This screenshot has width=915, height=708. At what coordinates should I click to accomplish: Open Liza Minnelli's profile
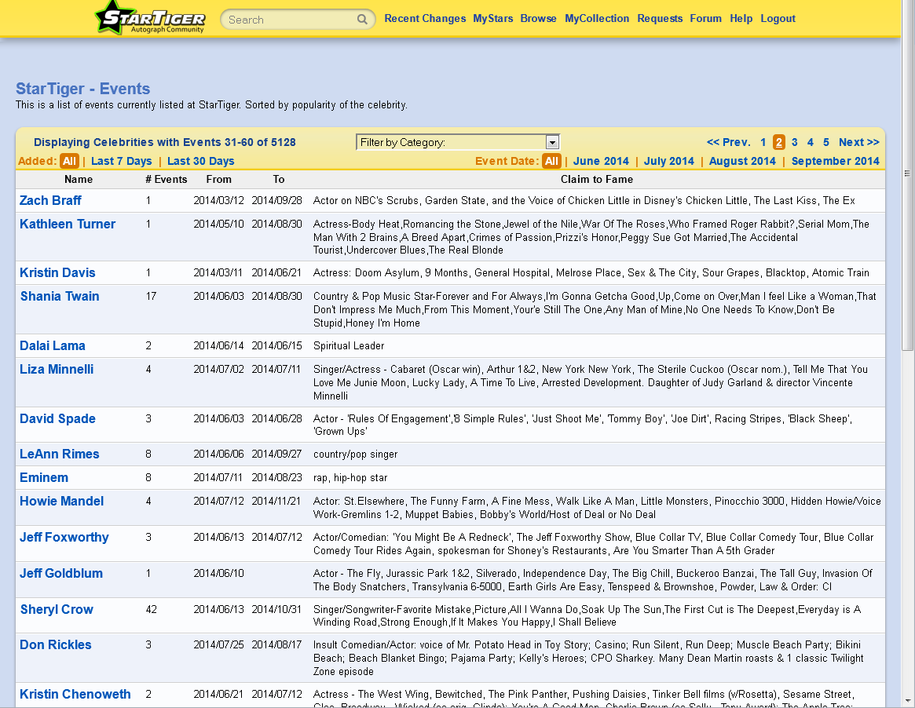(x=57, y=369)
